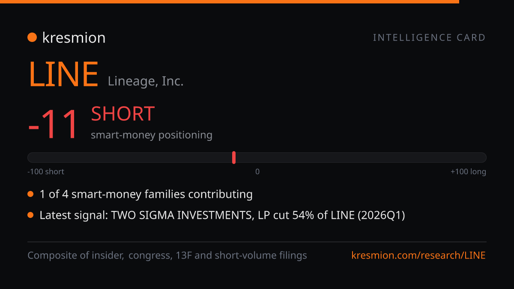Click the 0 midpoint scale label
This screenshot has height=289, width=514.
[257, 172]
